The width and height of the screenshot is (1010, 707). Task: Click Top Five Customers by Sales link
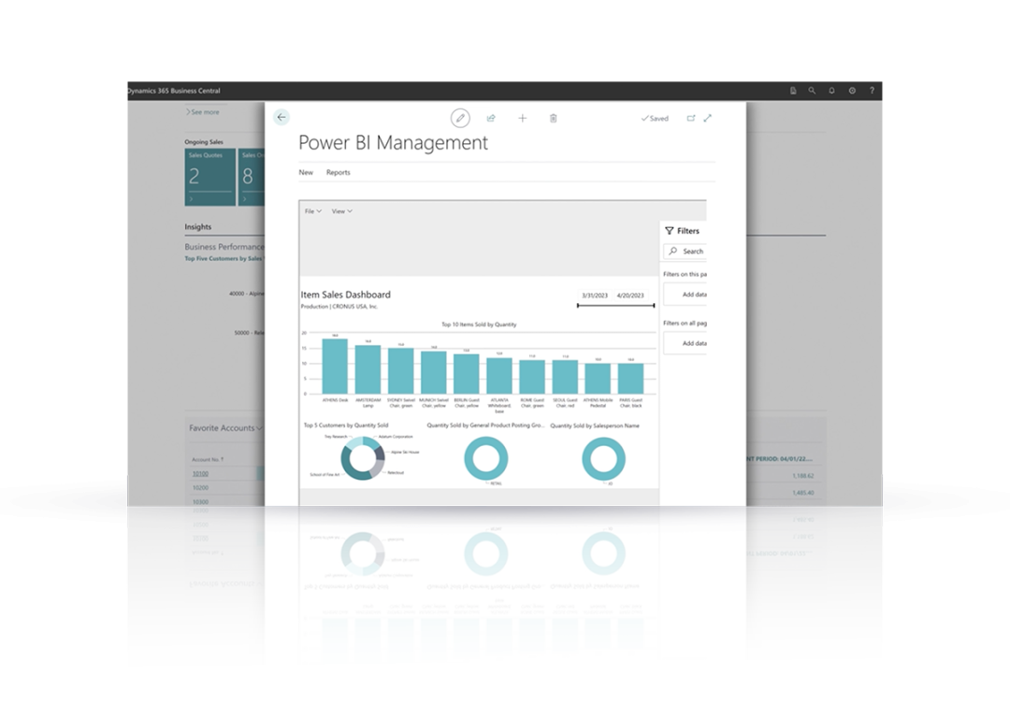point(224,259)
